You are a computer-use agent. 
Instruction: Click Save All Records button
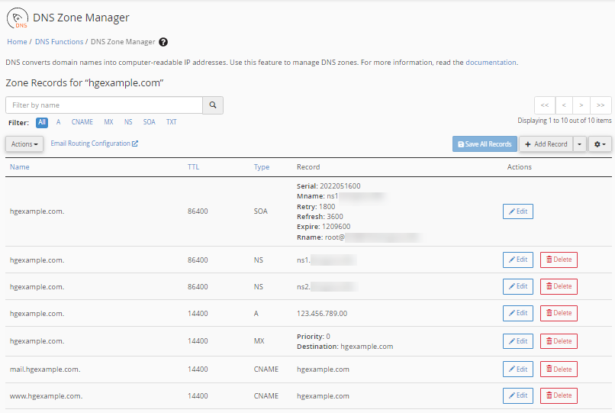(485, 144)
